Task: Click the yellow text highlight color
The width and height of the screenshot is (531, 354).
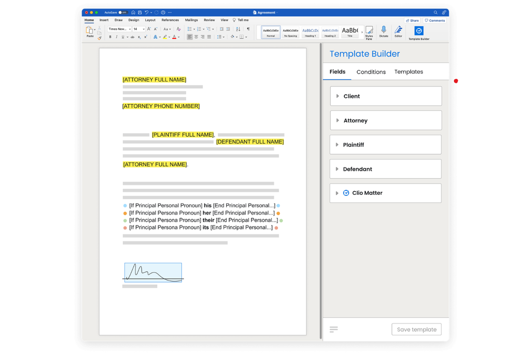Action: (165, 37)
